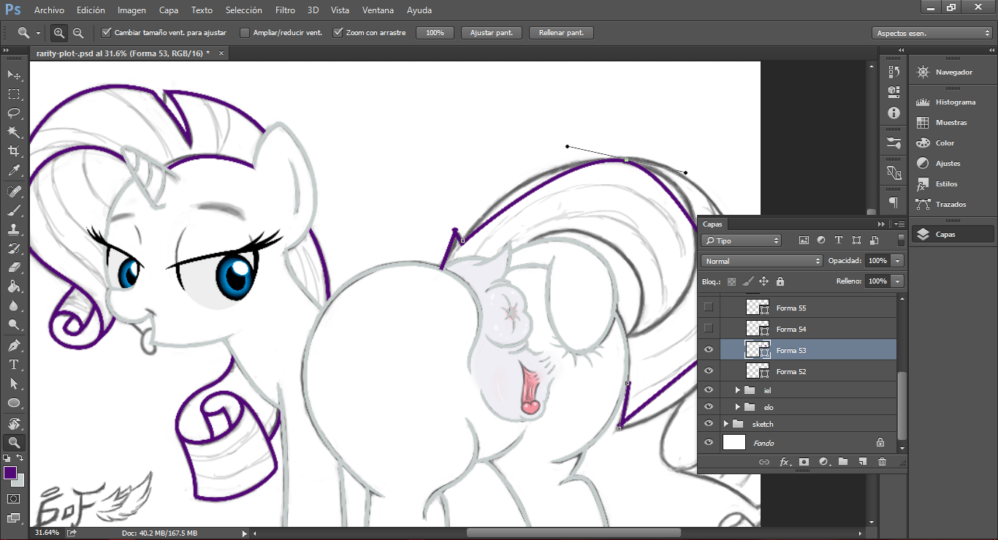Delete layer using the trash icon
Viewport: 998px width, 540px height.
point(882,462)
